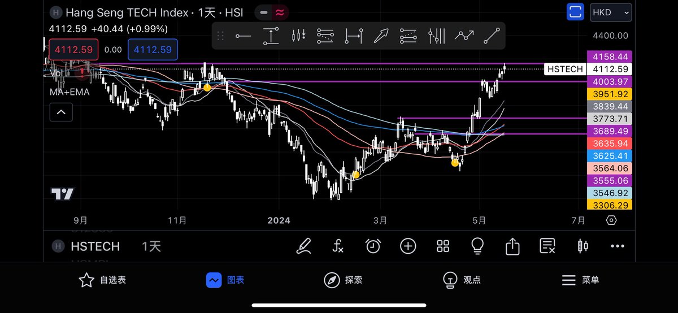
Task: Click the 4400.00 price axis label
Action: pos(610,36)
